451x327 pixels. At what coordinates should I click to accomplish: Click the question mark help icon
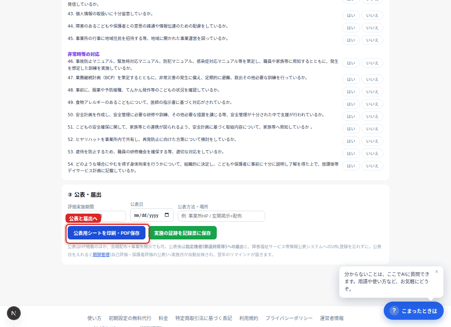(394, 311)
